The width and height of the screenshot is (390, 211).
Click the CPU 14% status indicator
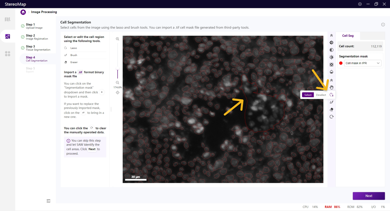[x=310, y=207]
